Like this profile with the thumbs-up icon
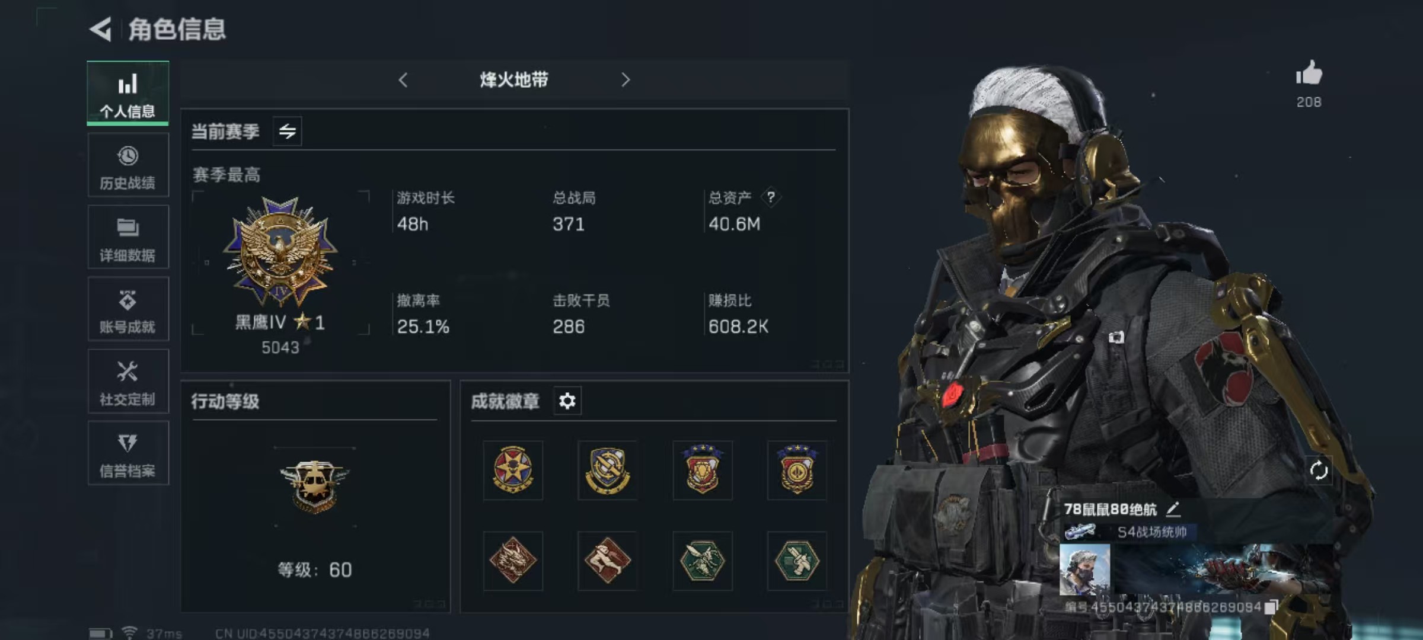Viewport: 1423px width, 640px height. point(1309,73)
